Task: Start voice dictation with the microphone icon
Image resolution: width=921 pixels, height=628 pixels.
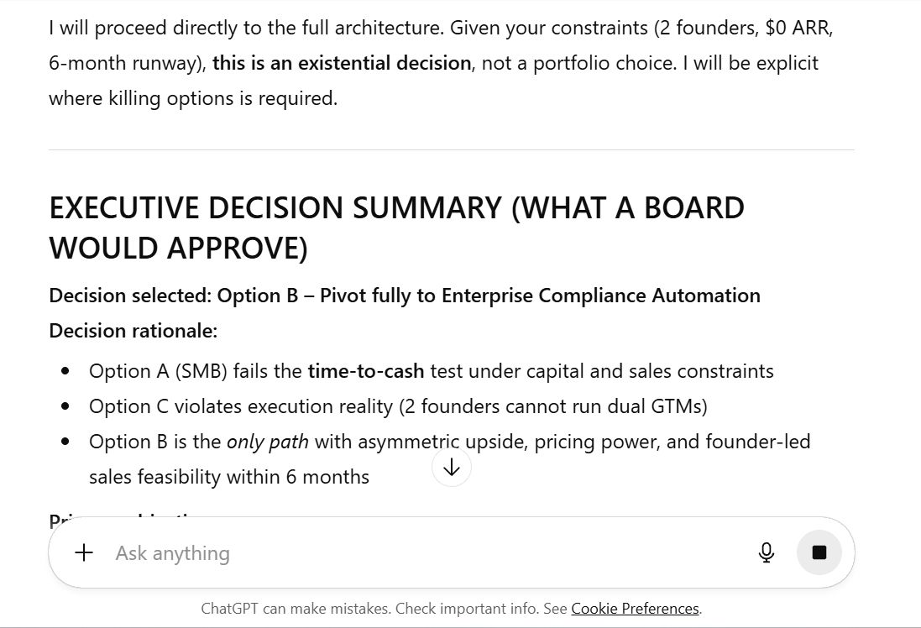Action: tap(766, 552)
